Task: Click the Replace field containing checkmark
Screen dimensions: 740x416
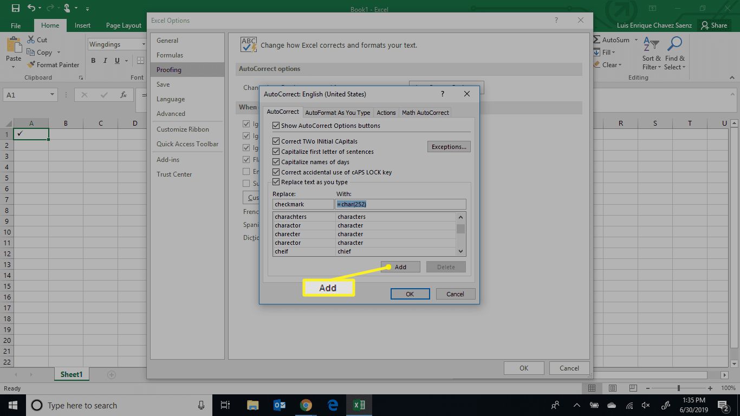Action: click(303, 204)
